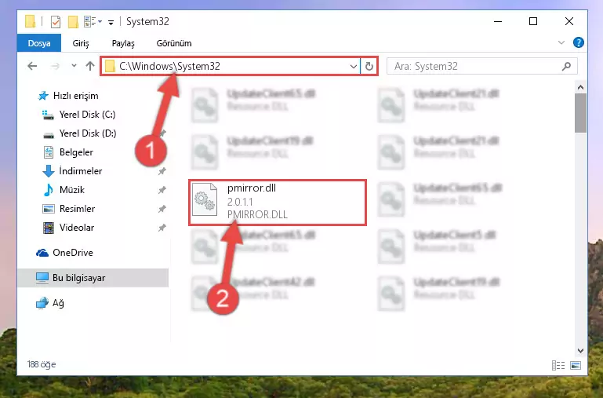Image resolution: width=603 pixels, height=398 pixels.
Task: Open Resimler in the sidebar
Action: (x=68, y=209)
